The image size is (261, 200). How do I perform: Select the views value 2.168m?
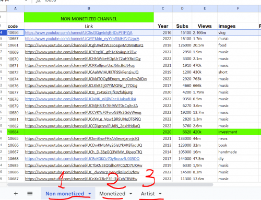tap(205, 32)
